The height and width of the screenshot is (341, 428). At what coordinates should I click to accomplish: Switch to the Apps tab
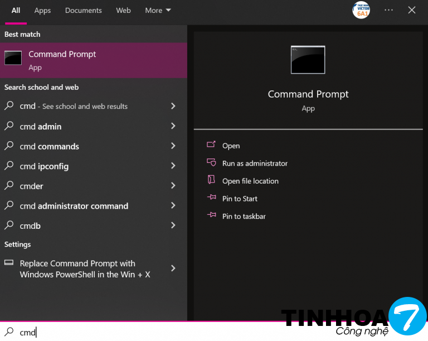tap(42, 10)
